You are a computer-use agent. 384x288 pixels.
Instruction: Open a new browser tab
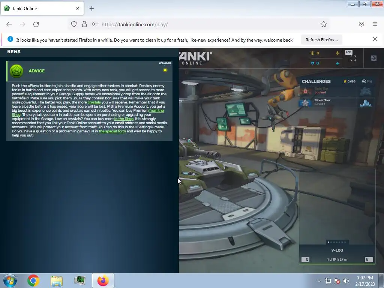[91, 9]
